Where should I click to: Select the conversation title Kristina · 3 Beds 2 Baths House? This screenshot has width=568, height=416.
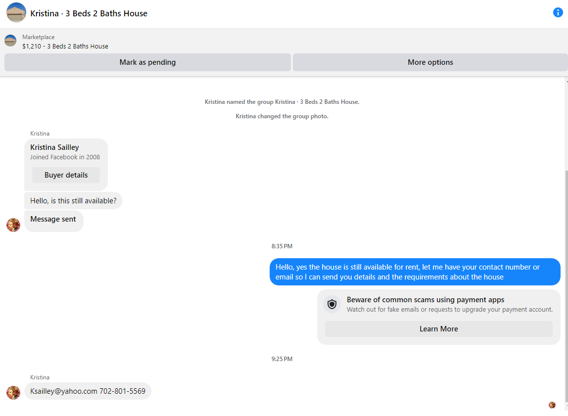89,13
